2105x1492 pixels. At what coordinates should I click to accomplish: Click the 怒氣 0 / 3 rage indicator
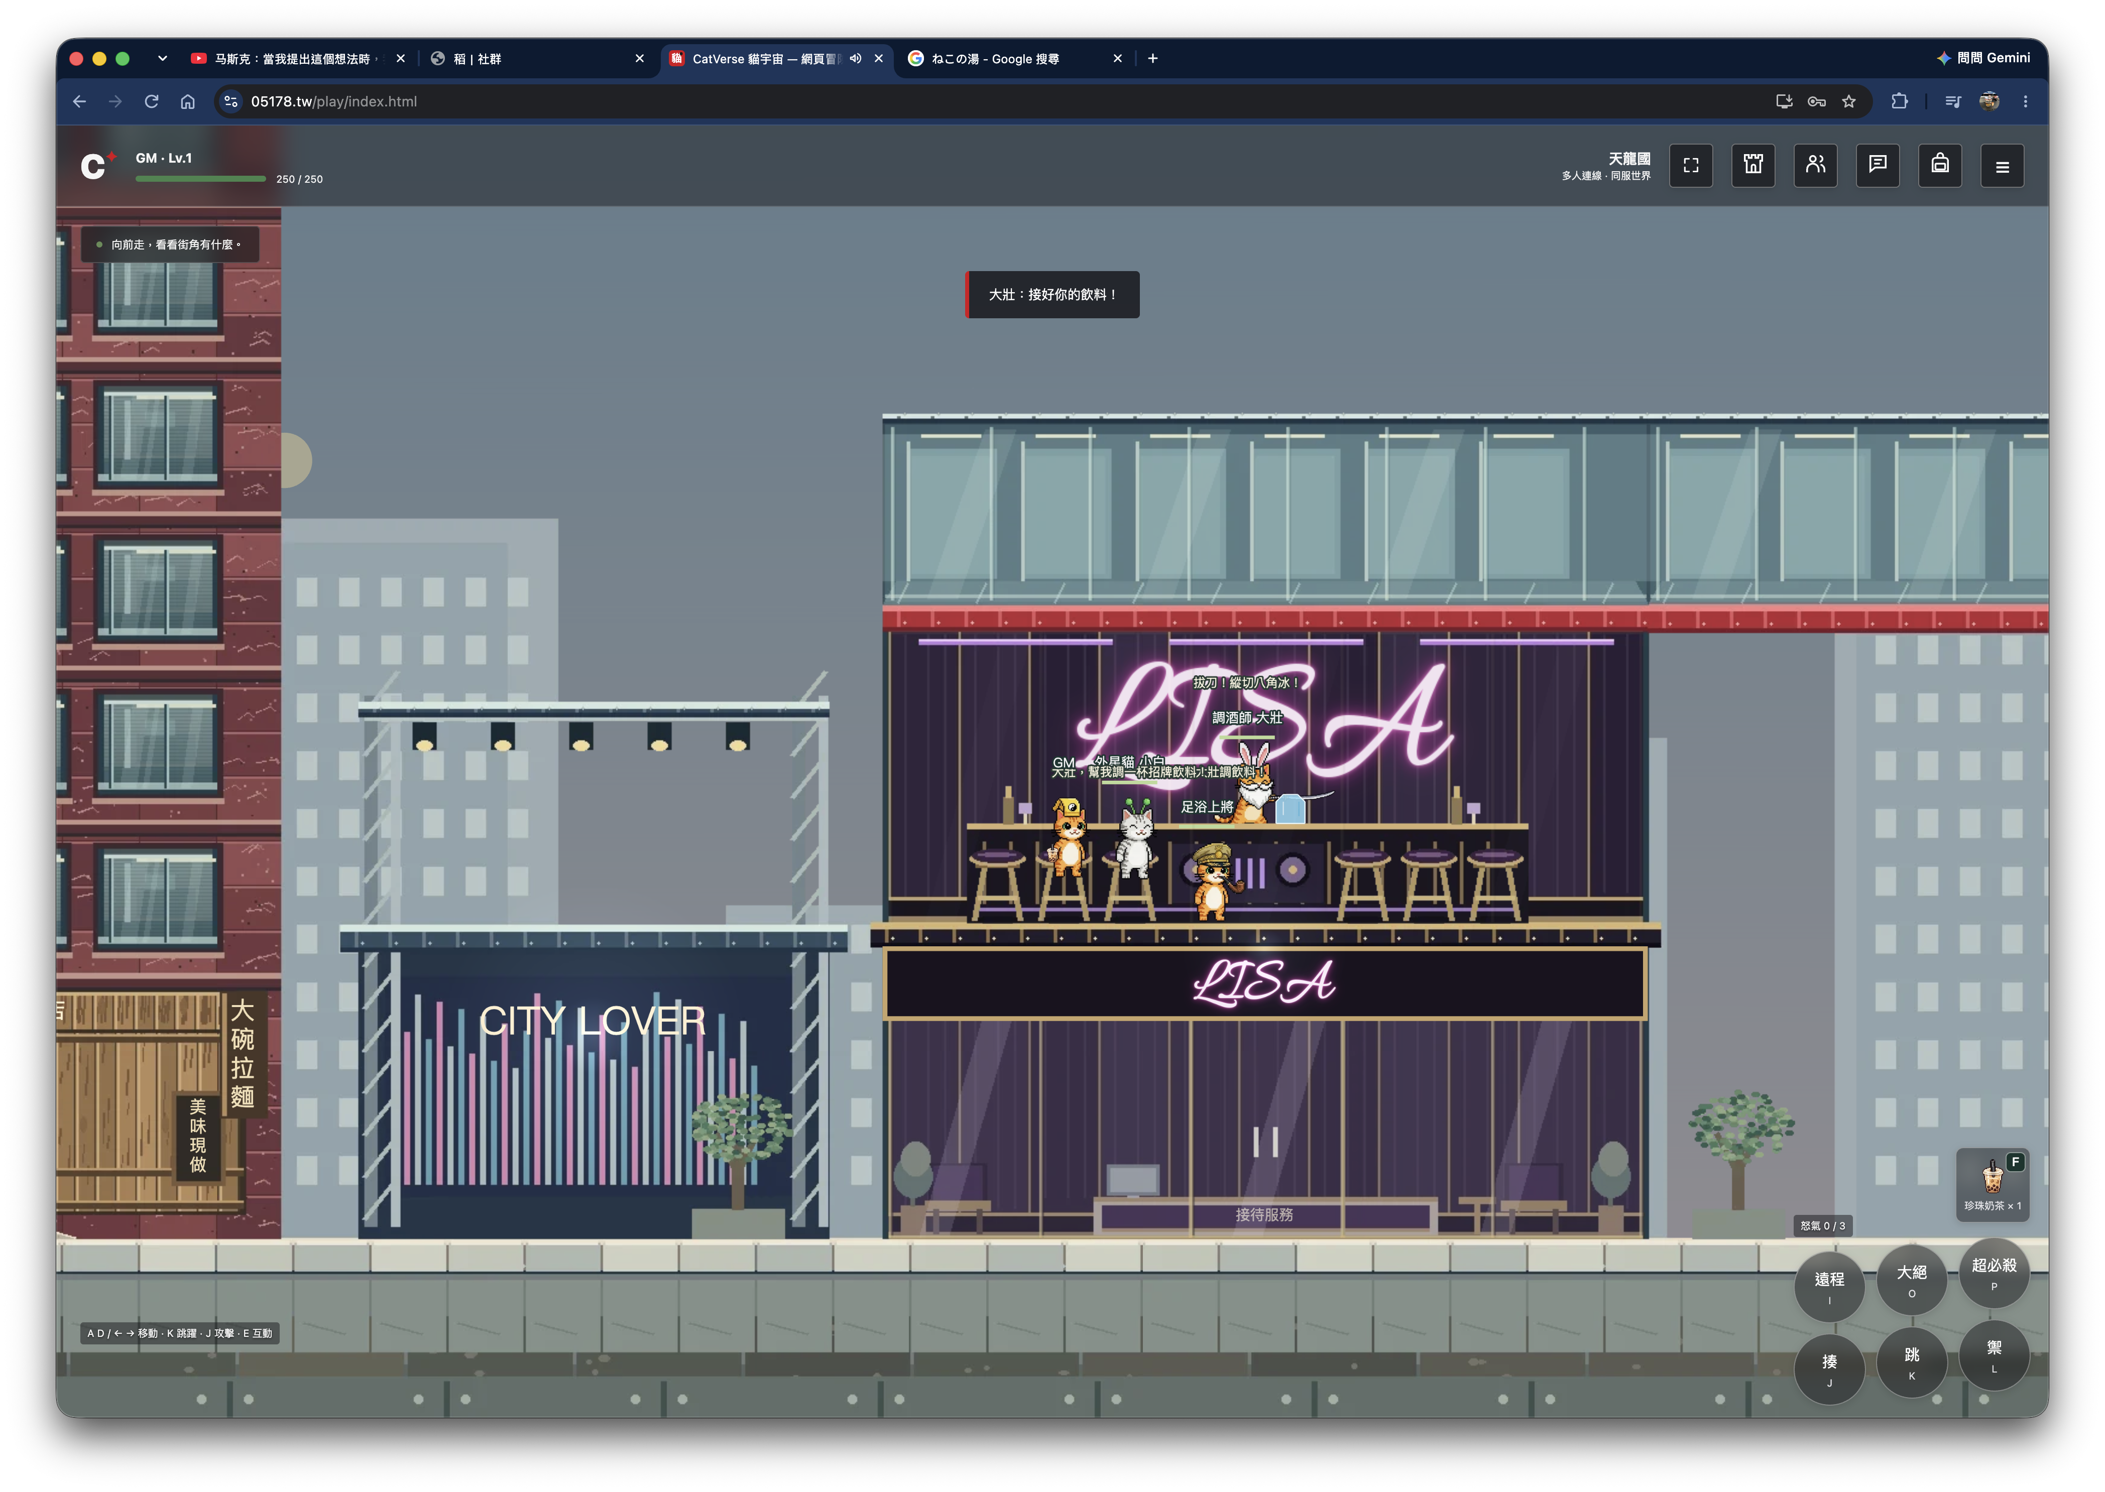(x=1822, y=1225)
